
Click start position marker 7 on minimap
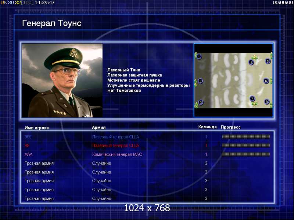[x=252, y=99]
